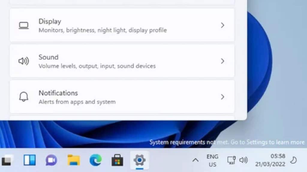
Task: Expand the Notifications row chevron arrow
Action: coord(222,97)
